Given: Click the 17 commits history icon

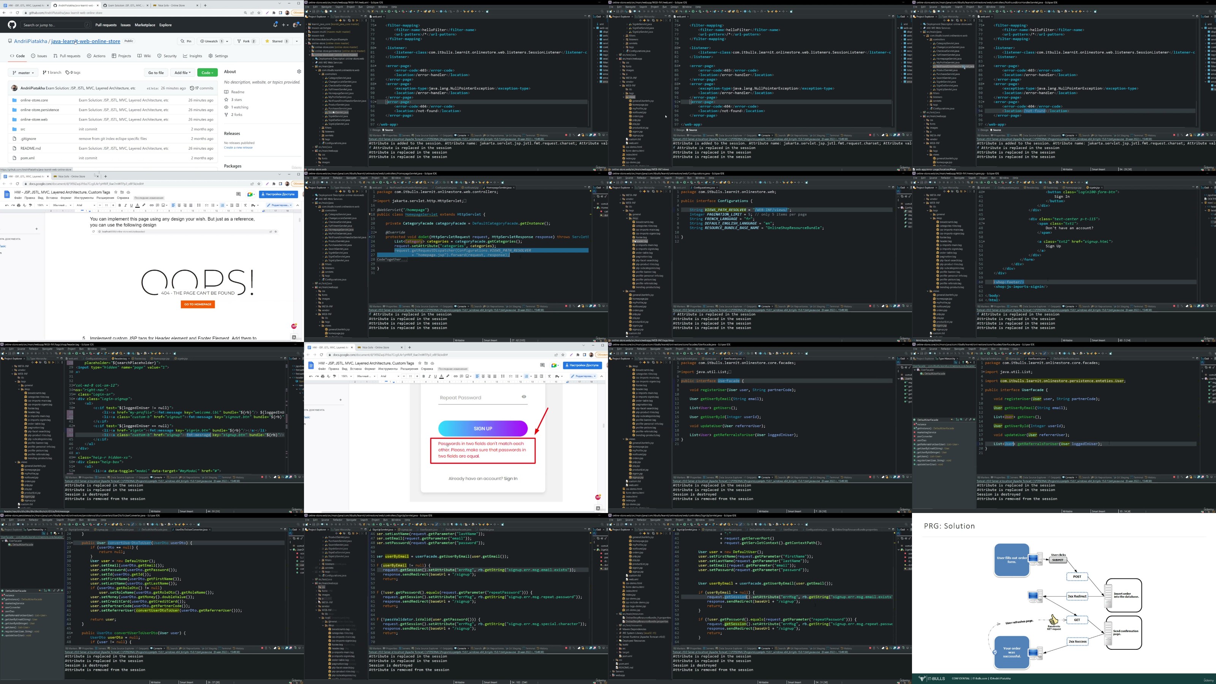Looking at the screenshot, I should (x=192, y=88).
